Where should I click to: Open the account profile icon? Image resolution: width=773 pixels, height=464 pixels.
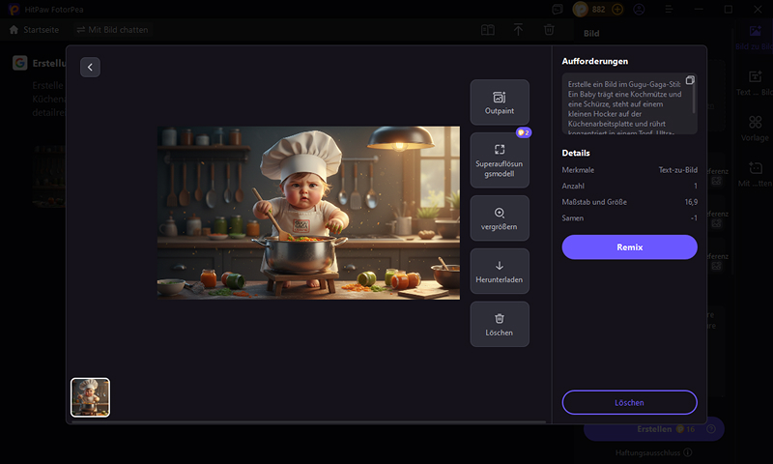coord(639,10)
